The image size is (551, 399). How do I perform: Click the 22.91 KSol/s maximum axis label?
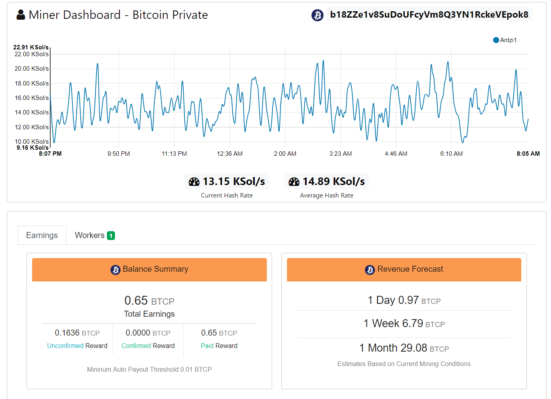31,47
